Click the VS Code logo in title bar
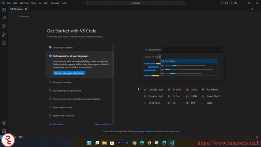This screenshot has height=147, width=261. [3, 3]
